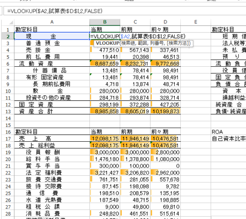
Task: Click the 役員報酬 label cell
Action: pyautogui.click(x=52, y=152)
